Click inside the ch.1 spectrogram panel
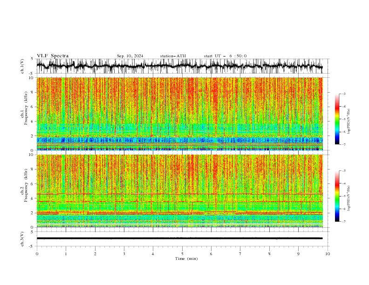Screen dimensions: 369x285 coord(179,114)
